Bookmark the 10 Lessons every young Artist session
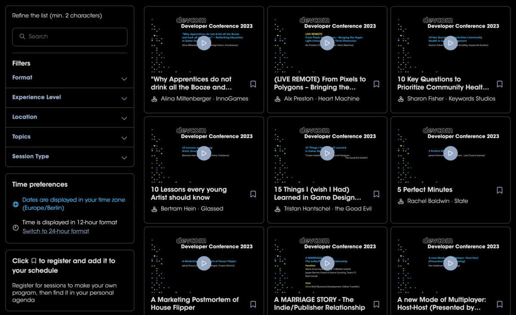The height and width of the screenshot is (315, 516). click(x=253, y=194)
